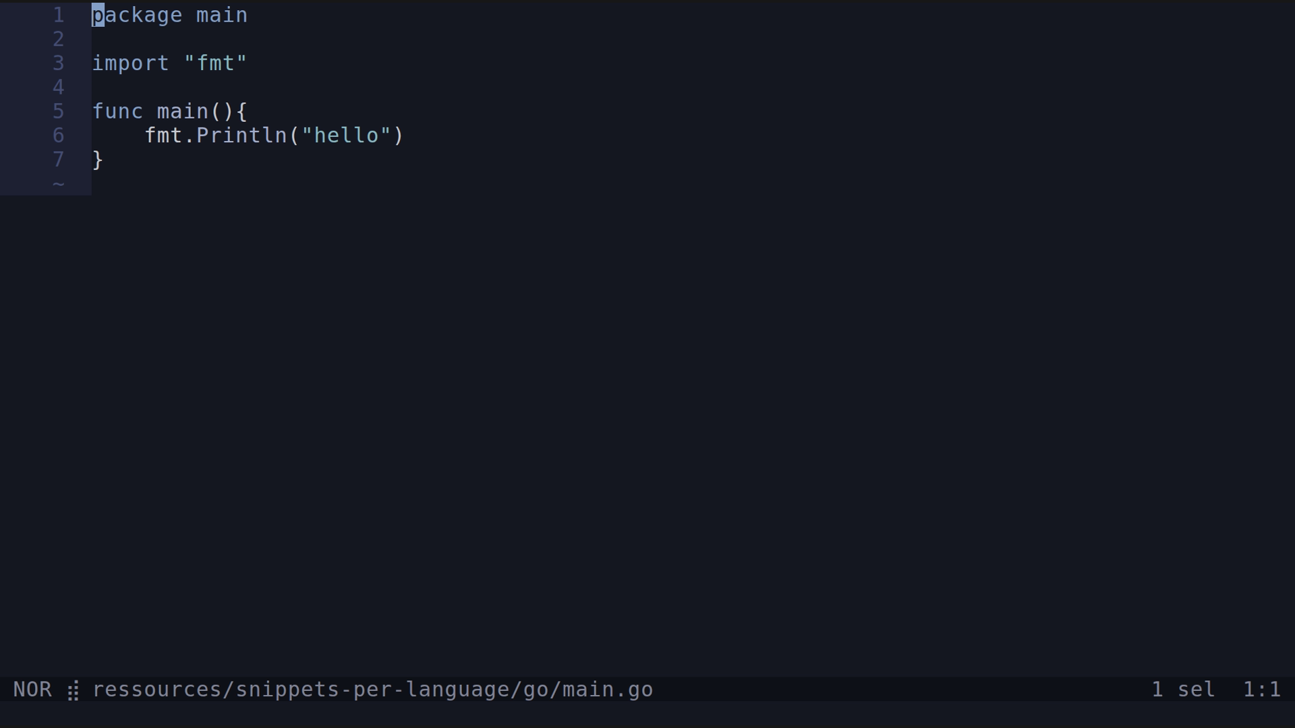Viewport: 1295px width, 728px height.
Task: Click "Println" in the function call
Action: click(x=241, y=135)
